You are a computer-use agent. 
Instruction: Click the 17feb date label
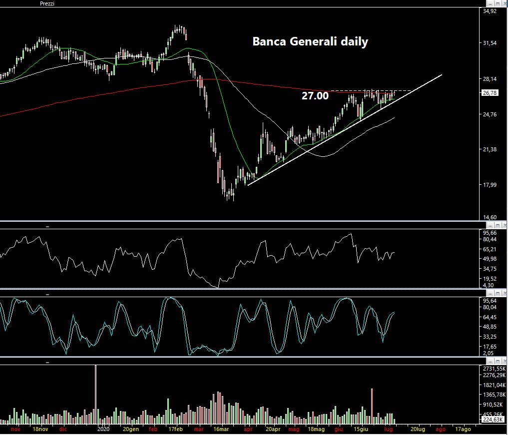(175, 429)
